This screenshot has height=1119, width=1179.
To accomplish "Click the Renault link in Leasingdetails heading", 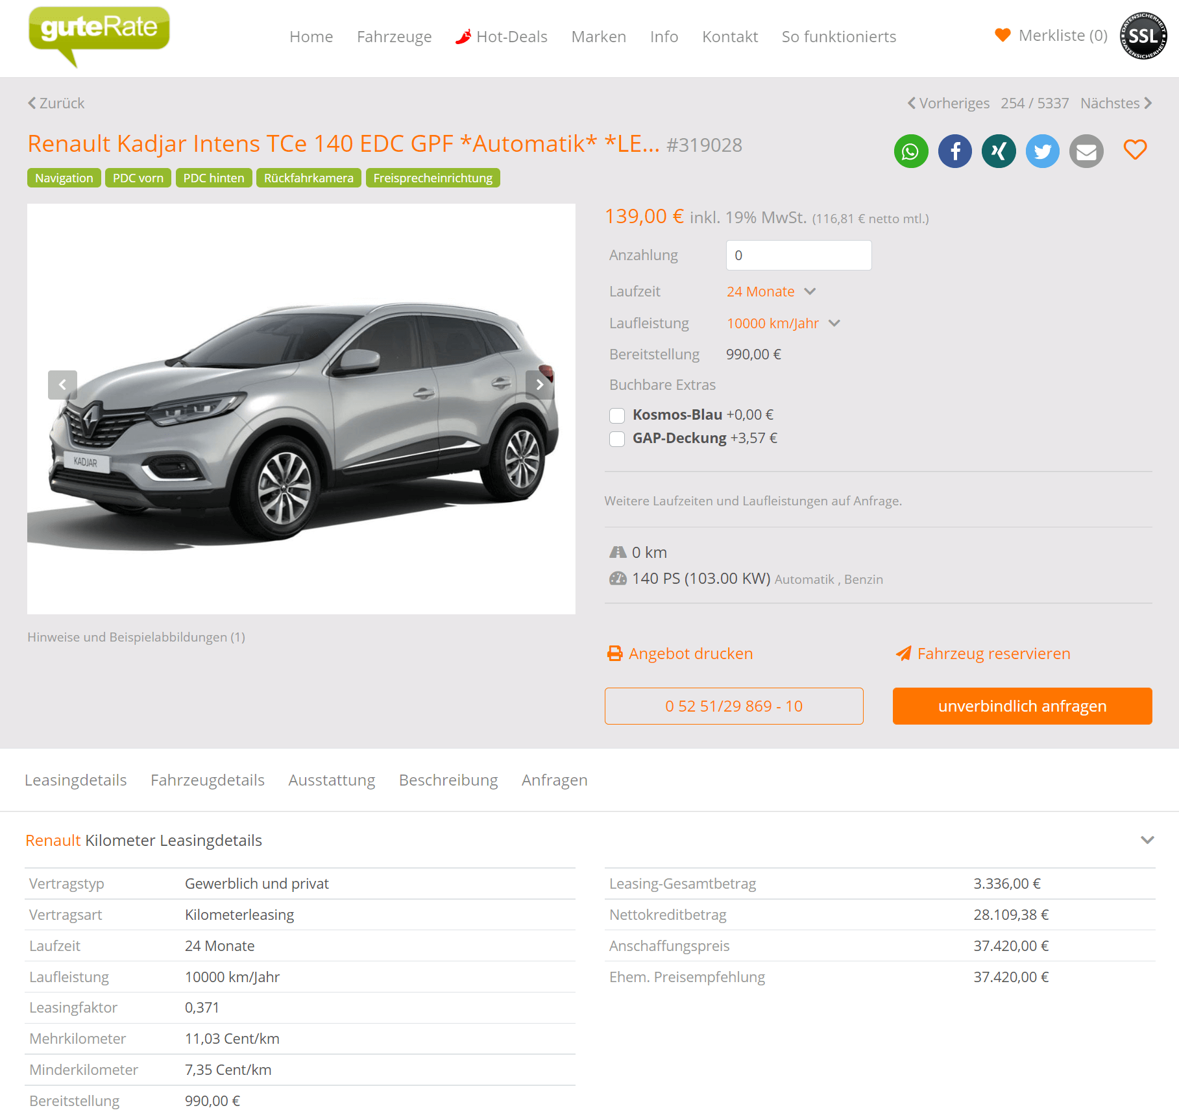I will (x=53, y=840).
